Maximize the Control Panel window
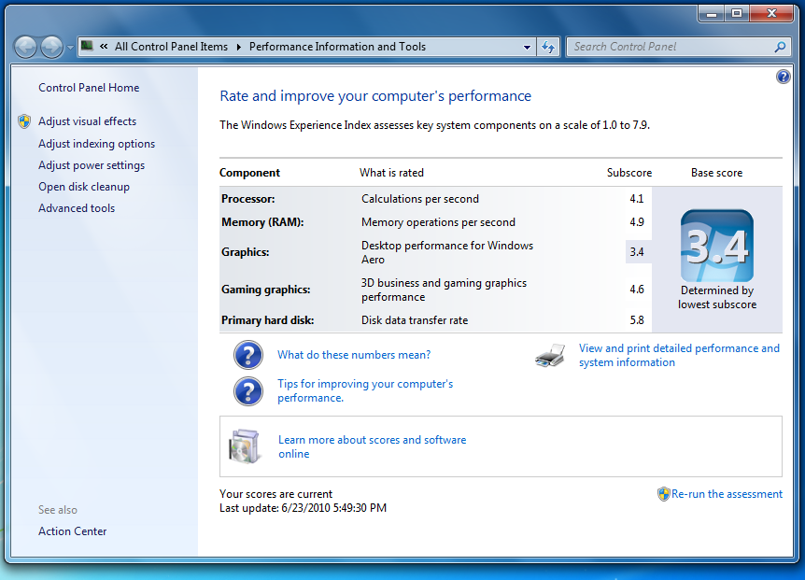The image size is (805, 580). click(737, 14)
